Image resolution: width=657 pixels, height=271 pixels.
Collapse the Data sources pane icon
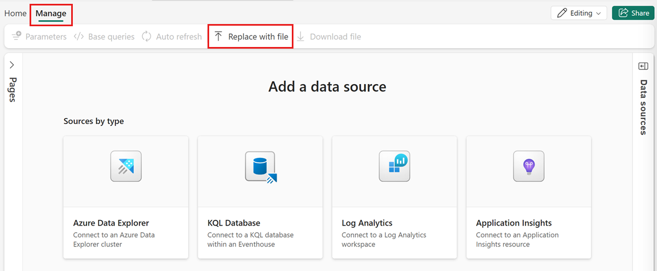tap(643, 66)
